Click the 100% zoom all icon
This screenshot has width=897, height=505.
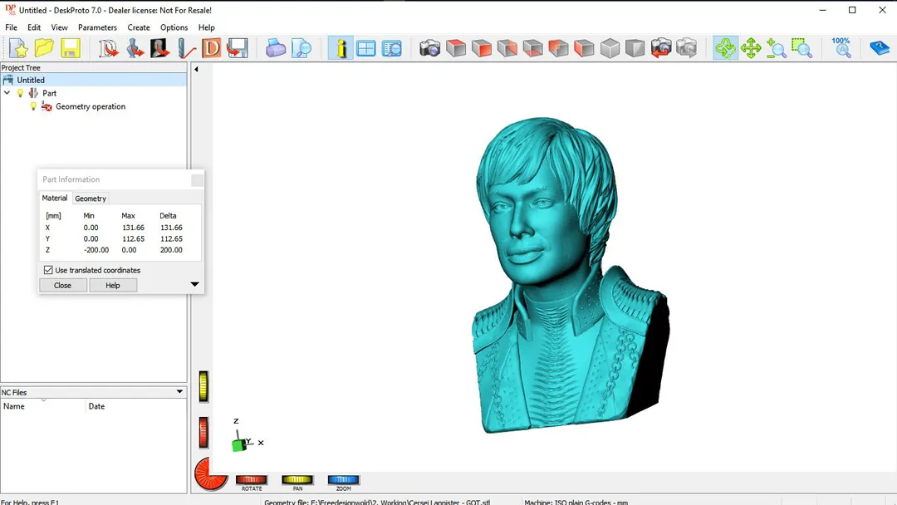tap(841, 48)
